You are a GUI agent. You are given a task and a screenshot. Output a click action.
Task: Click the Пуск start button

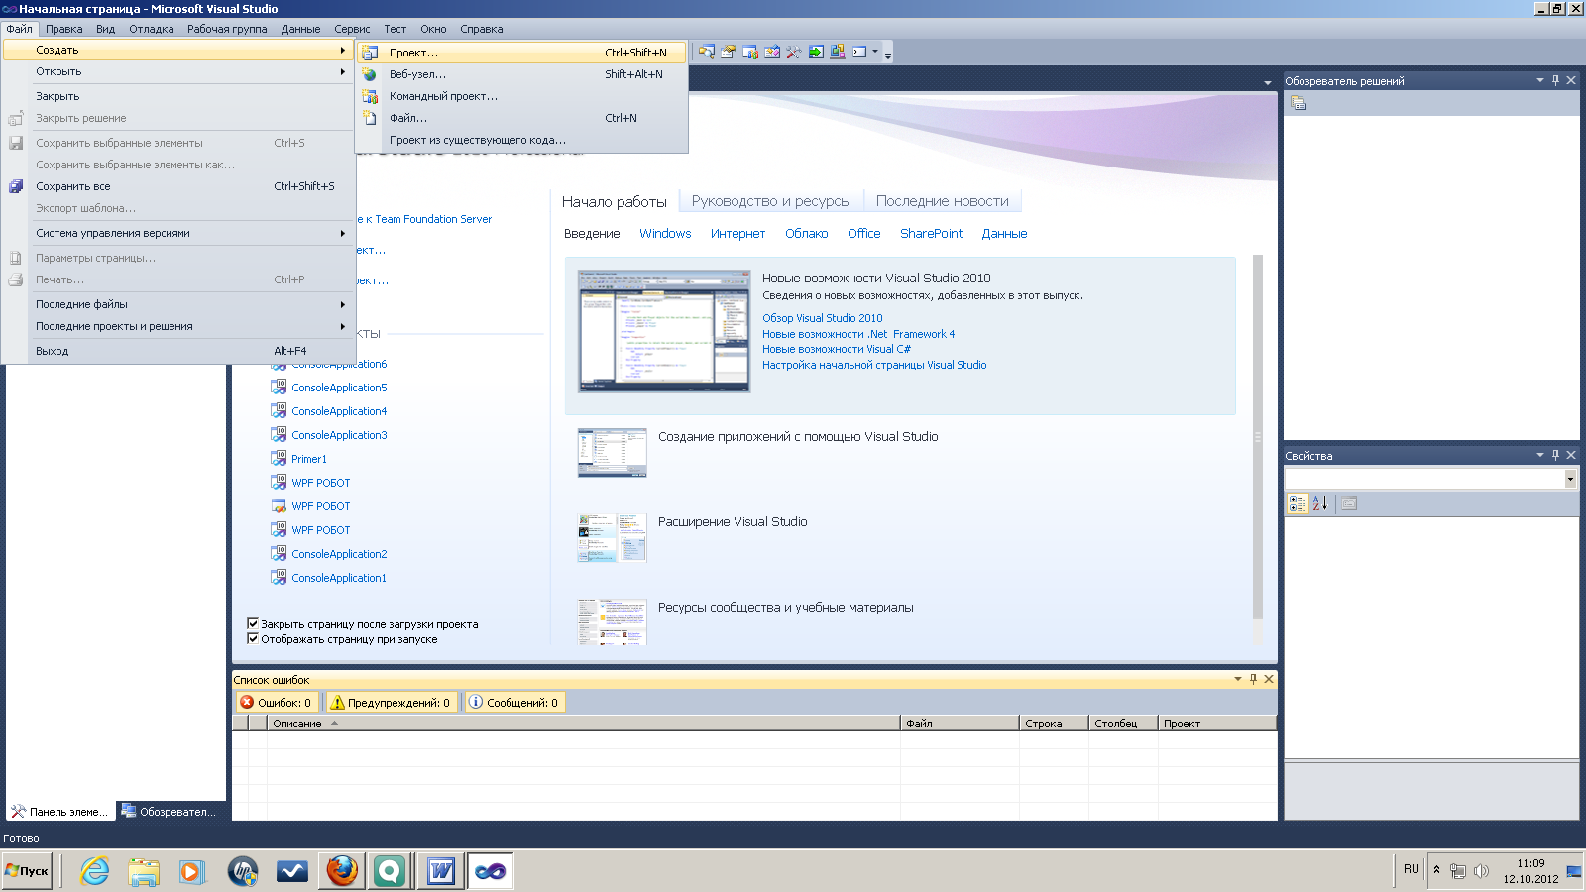[27, 871]
